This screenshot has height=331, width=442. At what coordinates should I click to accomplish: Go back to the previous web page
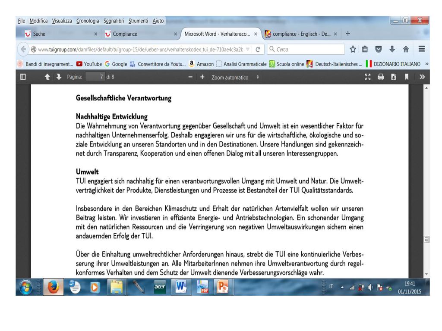pos(23,49)
